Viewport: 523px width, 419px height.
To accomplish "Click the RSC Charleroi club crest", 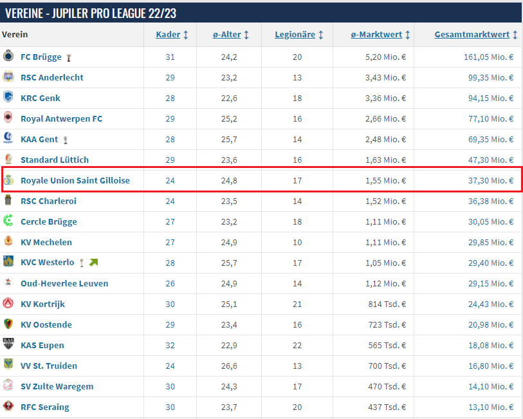I will (x=8, y=200).
